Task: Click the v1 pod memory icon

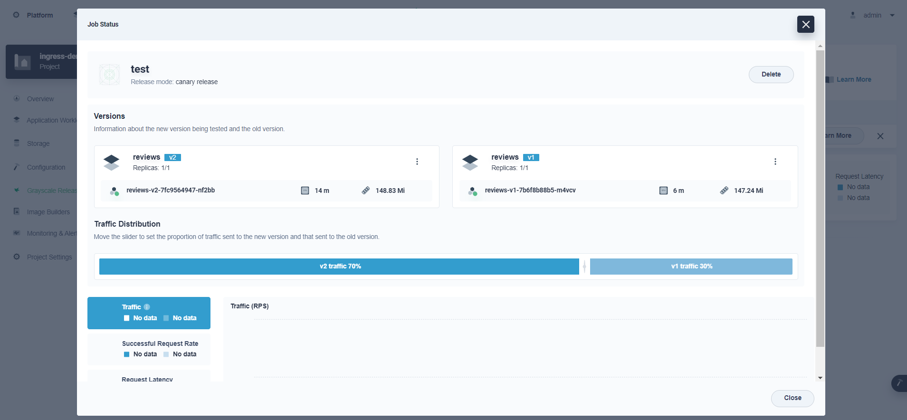Action: coord(724,191)
